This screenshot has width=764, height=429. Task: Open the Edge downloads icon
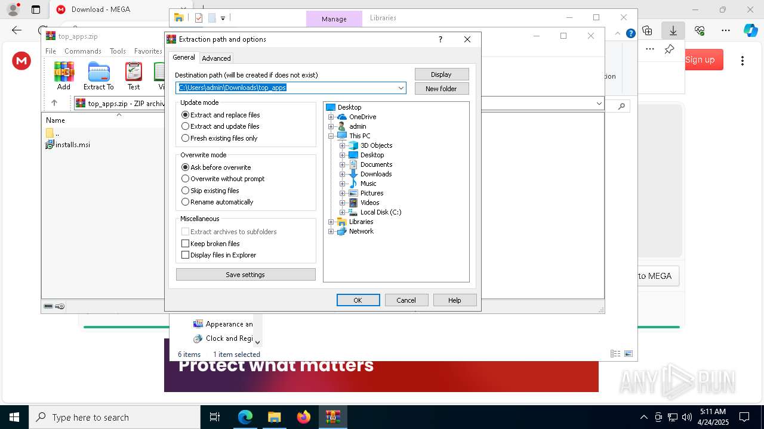tap(673, 30)
